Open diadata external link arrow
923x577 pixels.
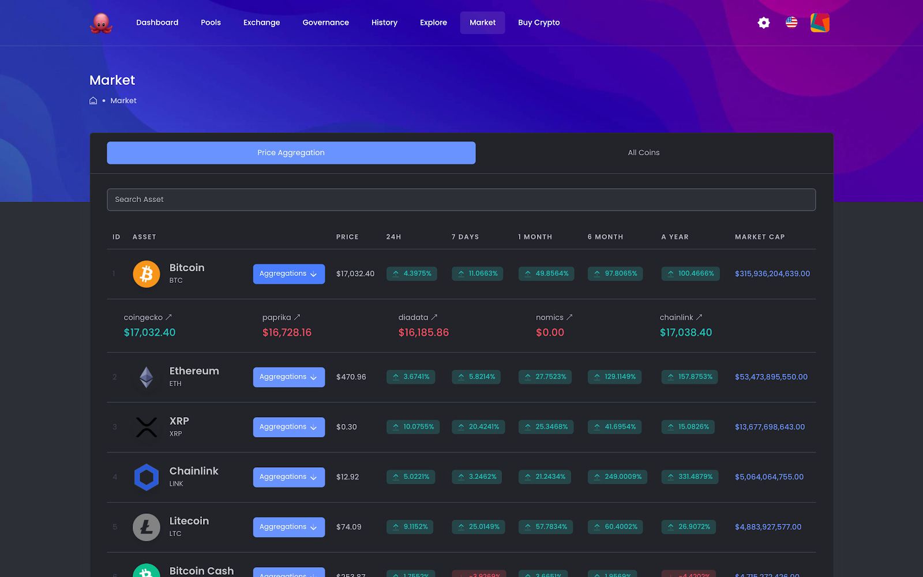click(x=434, y=317)
